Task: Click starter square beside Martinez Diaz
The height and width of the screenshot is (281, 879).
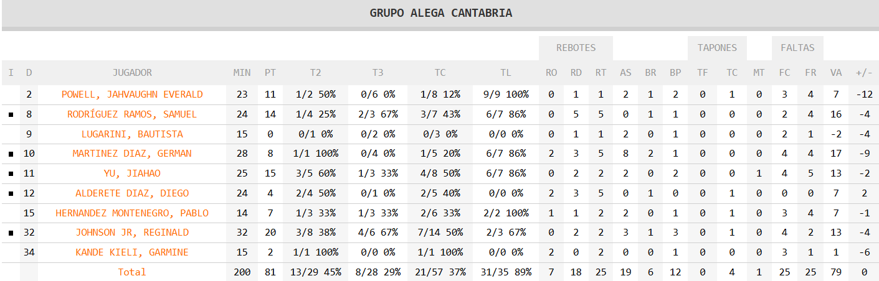Action: pos(11,154)
